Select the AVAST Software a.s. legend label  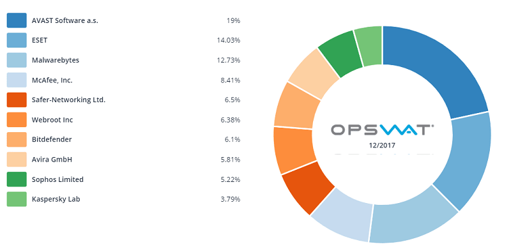(x=65, y=20)
